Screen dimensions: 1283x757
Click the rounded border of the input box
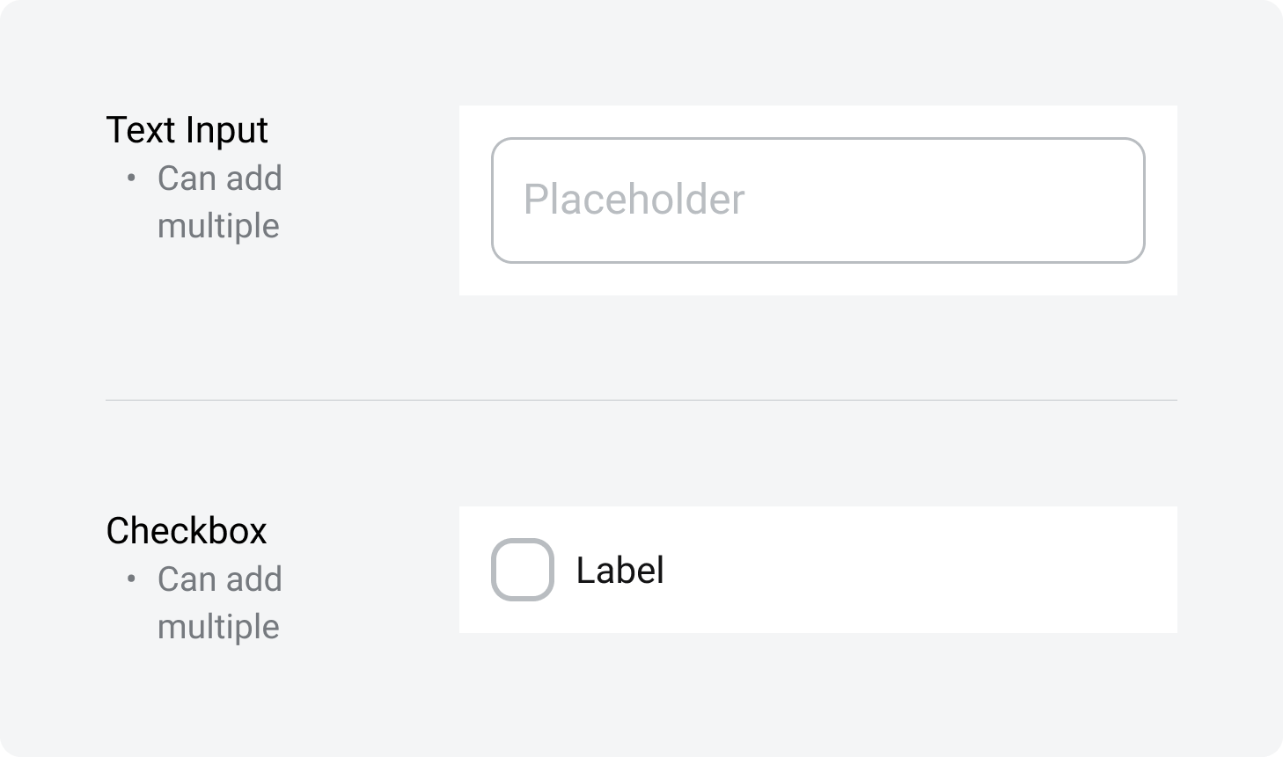tap(817, 139)
